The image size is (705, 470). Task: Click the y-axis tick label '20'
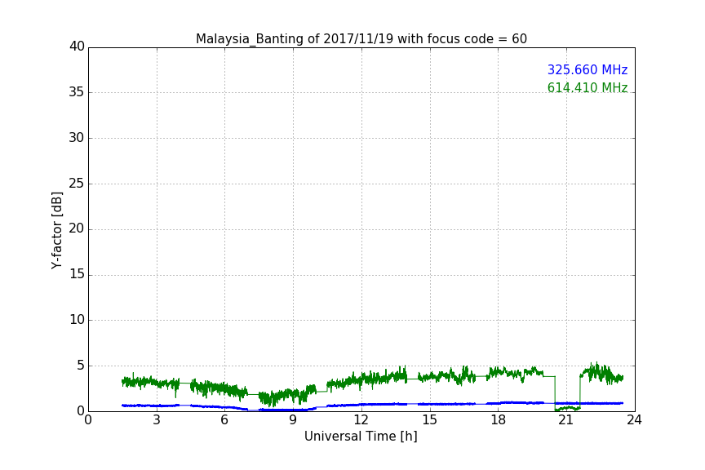[x=77, y=228]
